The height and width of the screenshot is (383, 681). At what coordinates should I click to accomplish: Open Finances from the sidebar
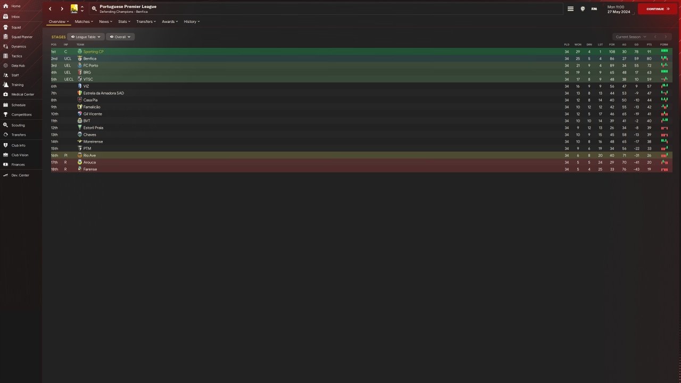coord(18,164)
